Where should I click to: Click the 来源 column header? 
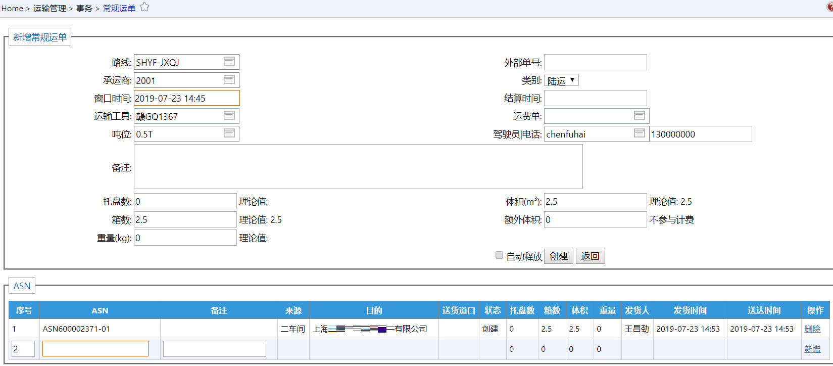tap(293, 310)
